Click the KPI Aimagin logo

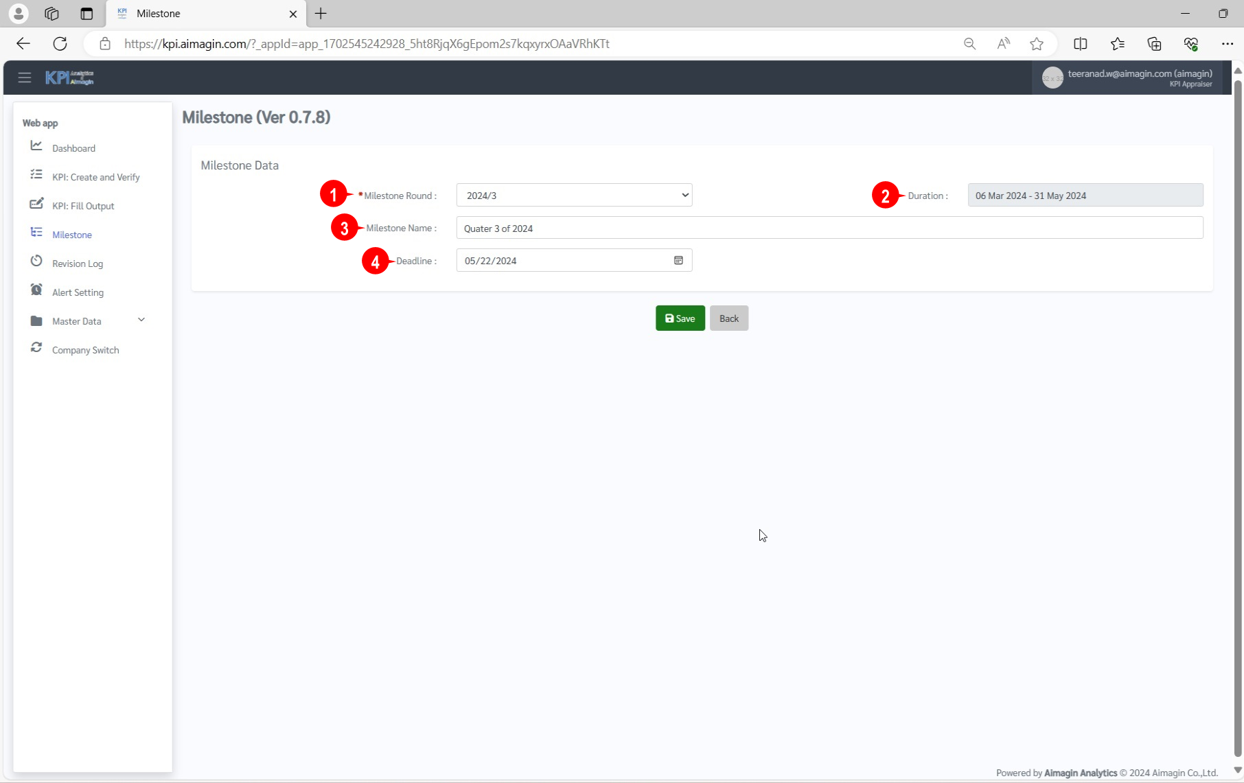[69, 78]
